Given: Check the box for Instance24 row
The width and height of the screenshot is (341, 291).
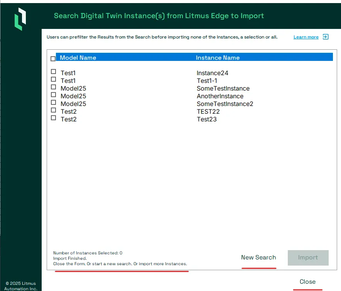Looking at the screenshot, I should coord(53,72).
